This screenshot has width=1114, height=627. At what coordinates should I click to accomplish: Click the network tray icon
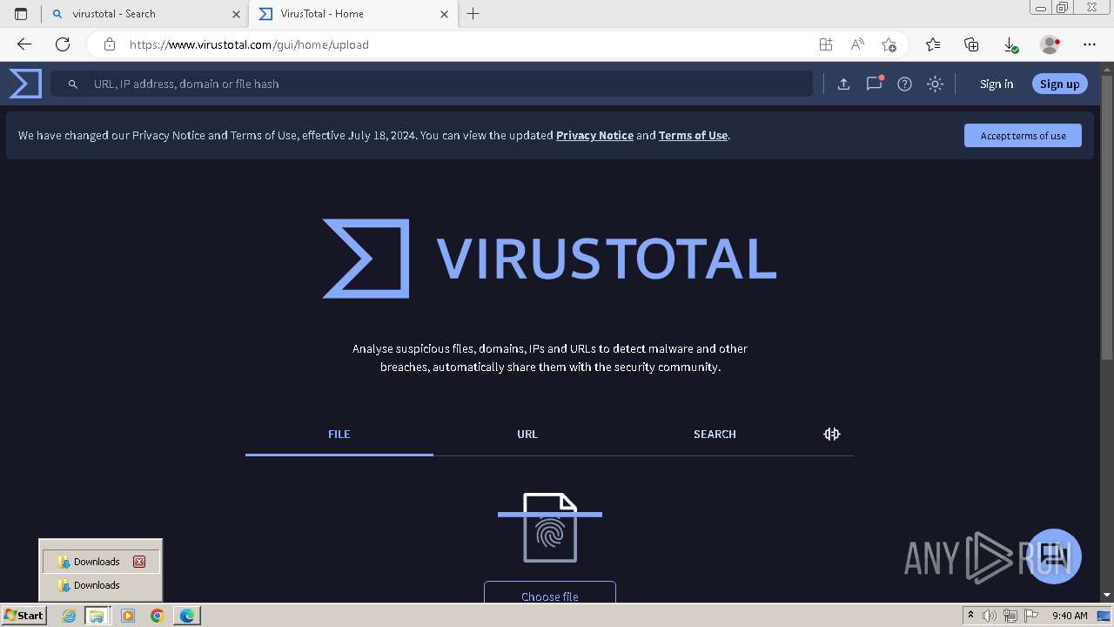pyautogui.click(x=1010, y=616)
